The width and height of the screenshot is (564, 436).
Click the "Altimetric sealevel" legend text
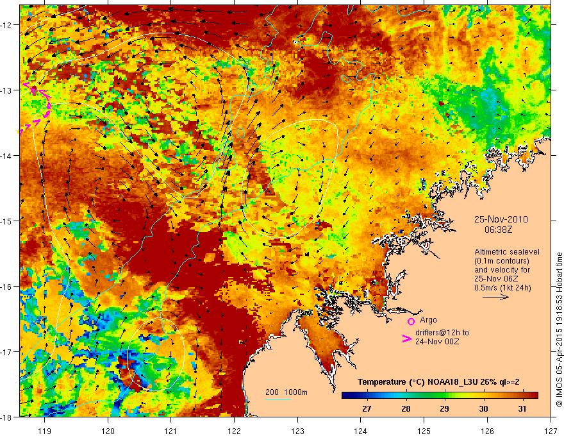tap(507, 252)
